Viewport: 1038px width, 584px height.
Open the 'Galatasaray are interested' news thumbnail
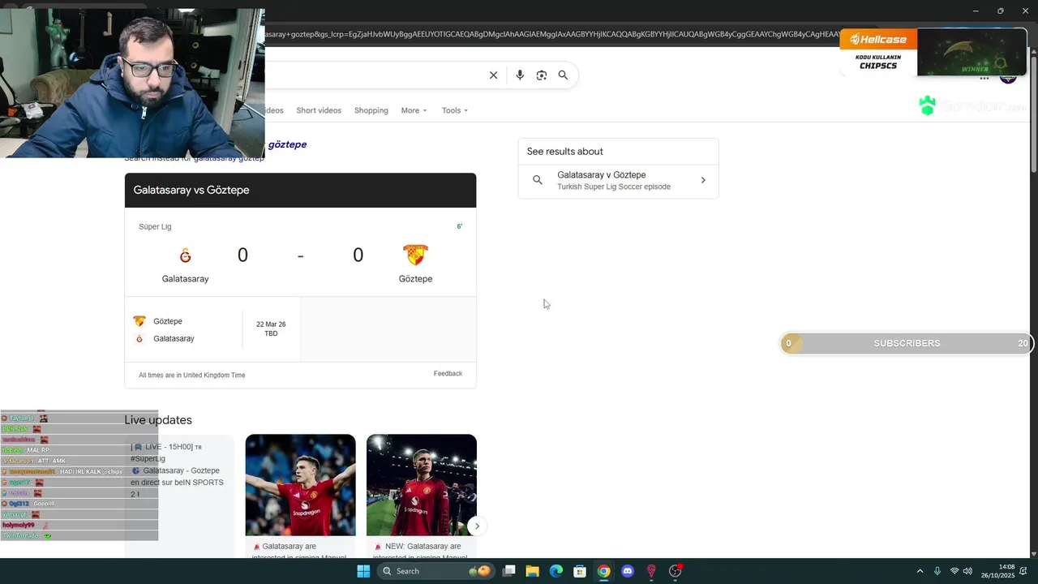click(x=300, y=485)
